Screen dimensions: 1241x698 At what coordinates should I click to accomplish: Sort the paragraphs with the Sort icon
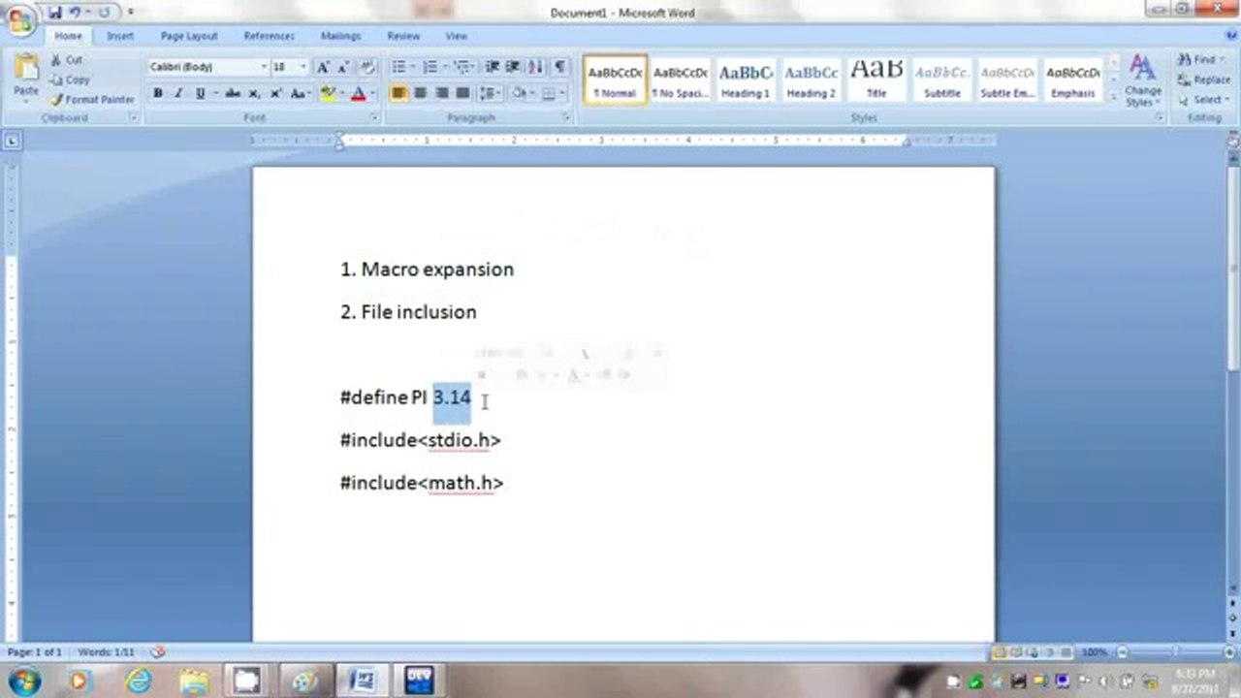coord(535,67)
